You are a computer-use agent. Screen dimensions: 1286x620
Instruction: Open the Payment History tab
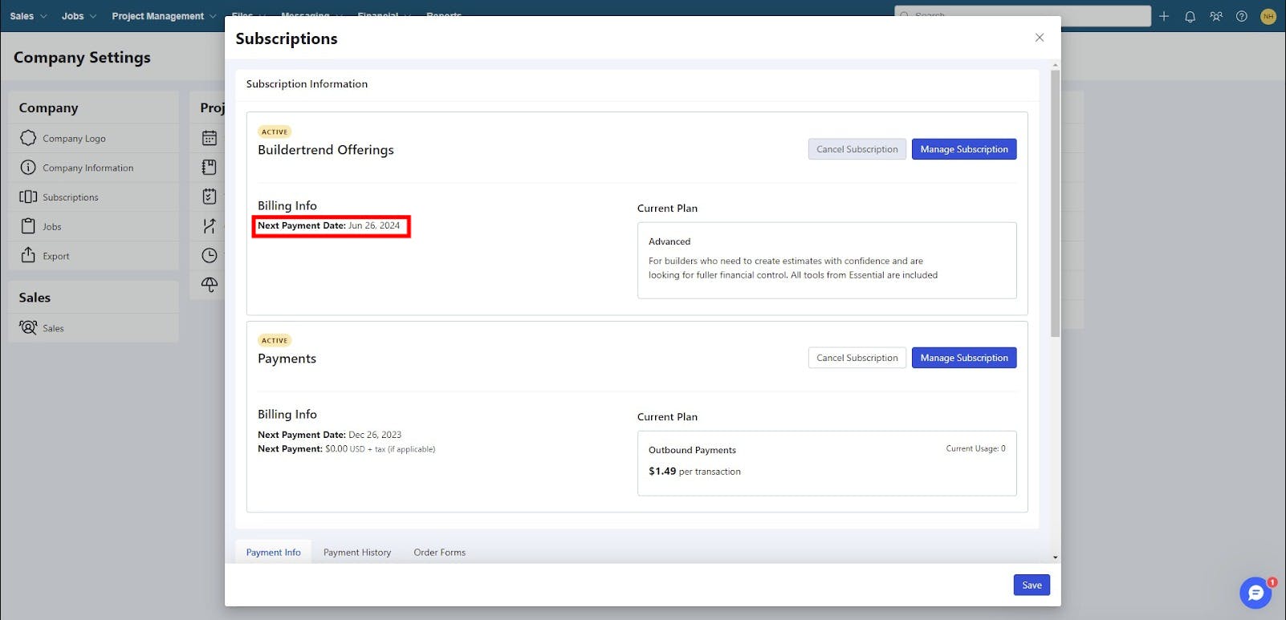coord(357,552)
